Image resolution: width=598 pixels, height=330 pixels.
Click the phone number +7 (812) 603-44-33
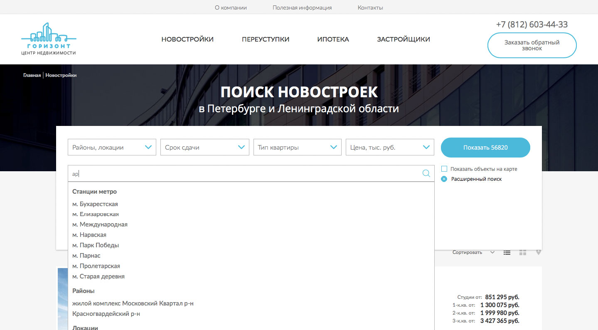[532, 25]
